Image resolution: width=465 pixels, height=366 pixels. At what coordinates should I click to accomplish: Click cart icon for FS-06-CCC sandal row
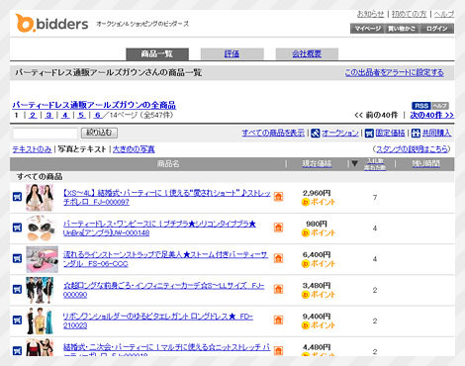(17, 258)
